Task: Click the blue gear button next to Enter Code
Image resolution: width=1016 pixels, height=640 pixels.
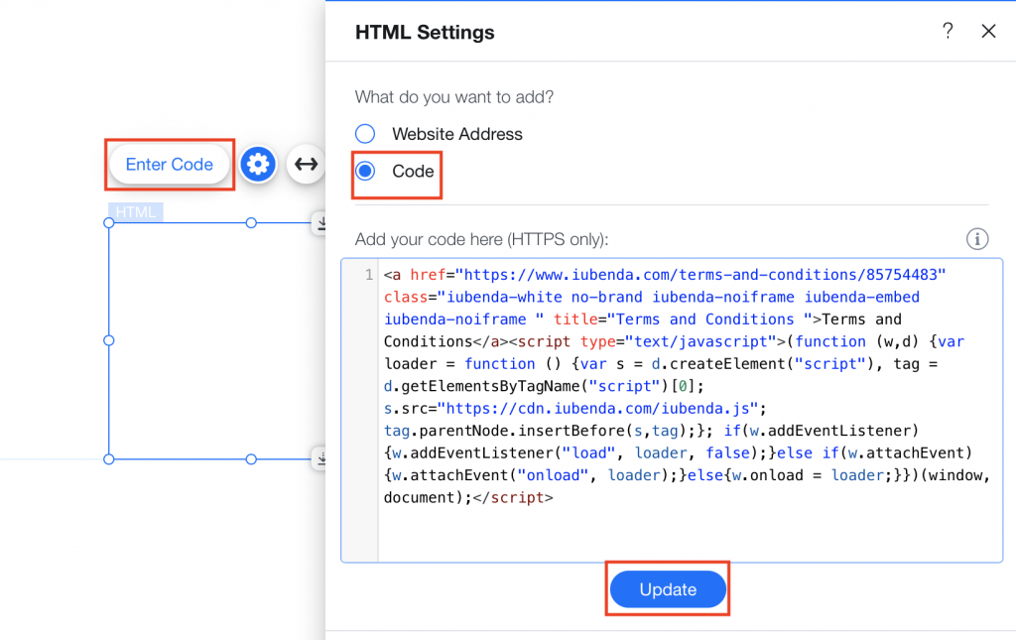Action: (x=258, y=164)
